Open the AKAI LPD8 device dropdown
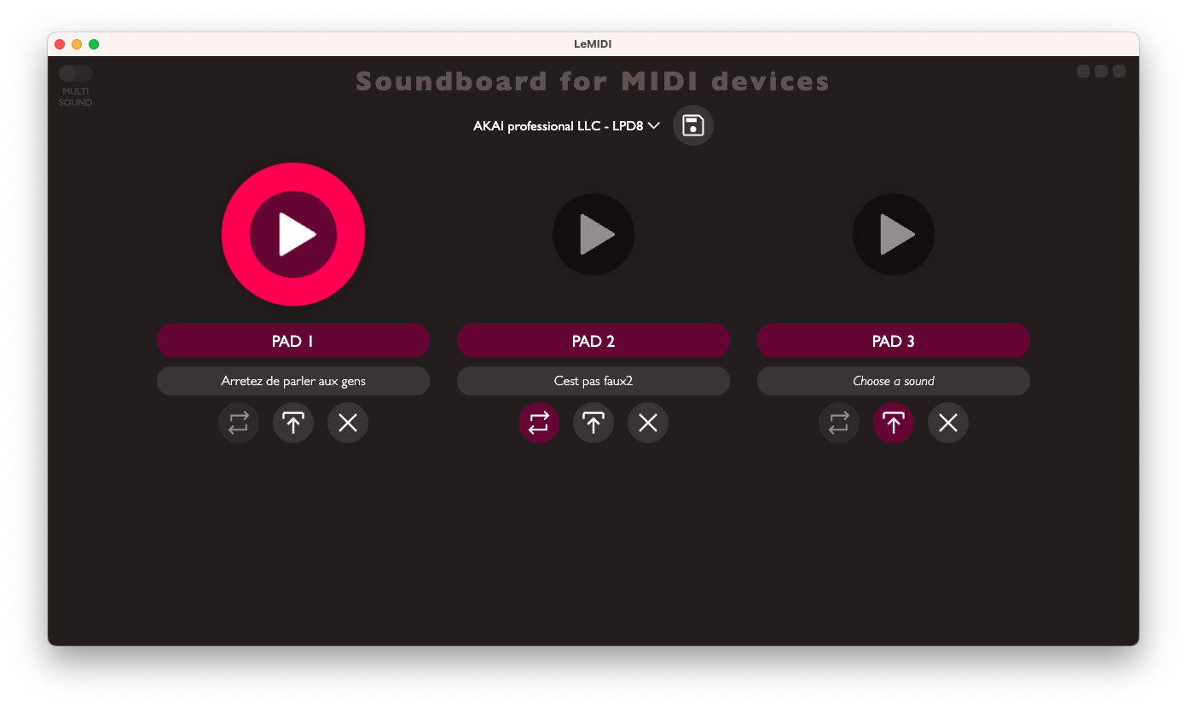 (566, 126)
